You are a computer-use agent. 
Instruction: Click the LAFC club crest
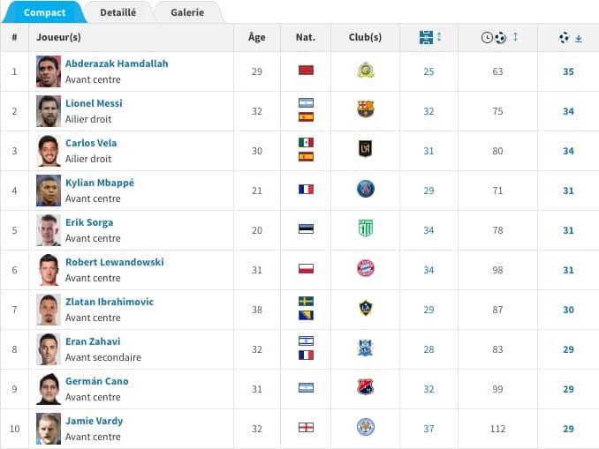pos(365,149)
